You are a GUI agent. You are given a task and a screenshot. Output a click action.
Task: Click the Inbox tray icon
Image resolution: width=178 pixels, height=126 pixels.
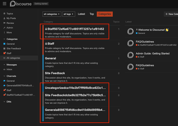pos(4,69)
